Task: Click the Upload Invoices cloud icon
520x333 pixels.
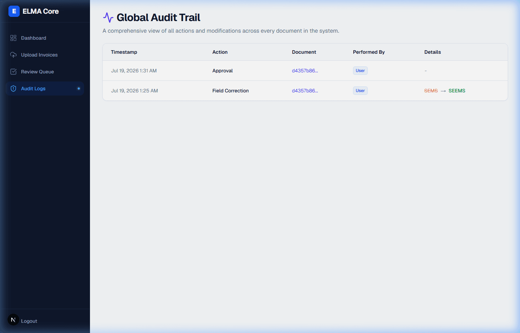Action: 13,55
